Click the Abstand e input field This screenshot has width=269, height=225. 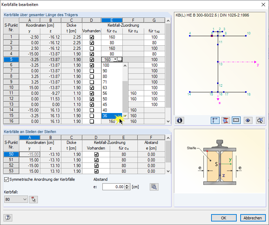pos(113,187)
